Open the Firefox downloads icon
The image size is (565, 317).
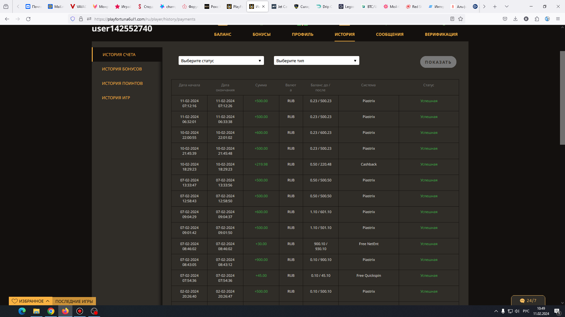coord(515,19)
